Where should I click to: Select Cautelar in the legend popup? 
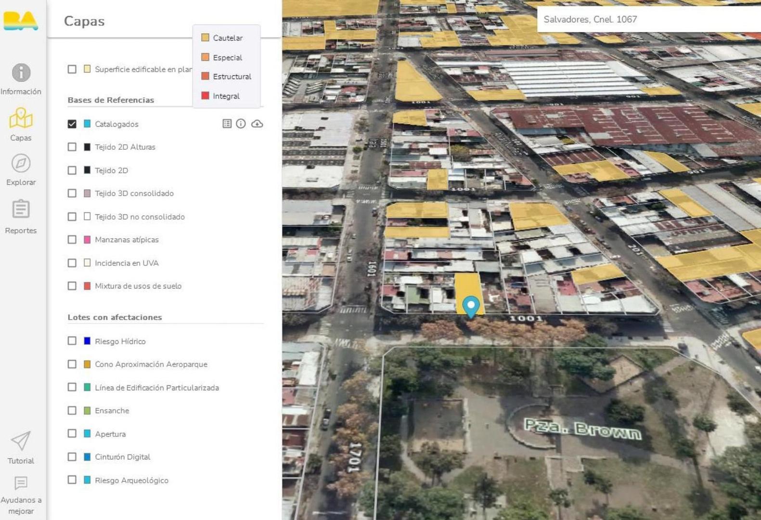click(227, 38)
